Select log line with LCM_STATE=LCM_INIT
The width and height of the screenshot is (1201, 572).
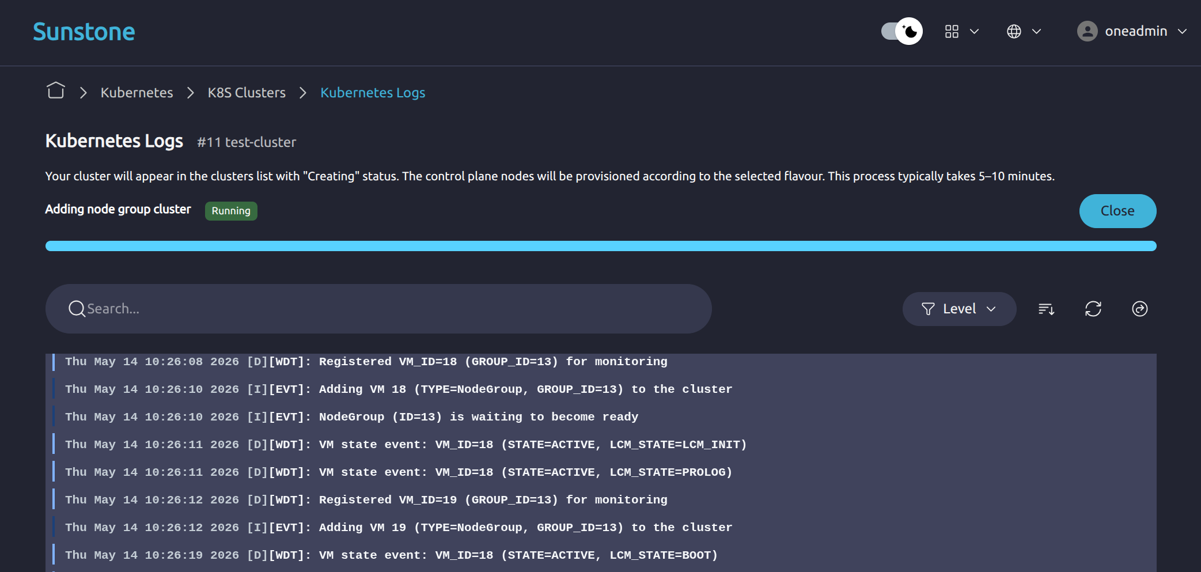tap(601, 445)
